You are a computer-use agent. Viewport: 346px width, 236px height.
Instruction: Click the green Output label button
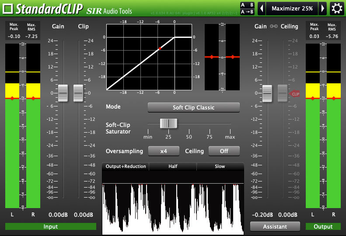[323, 226]
